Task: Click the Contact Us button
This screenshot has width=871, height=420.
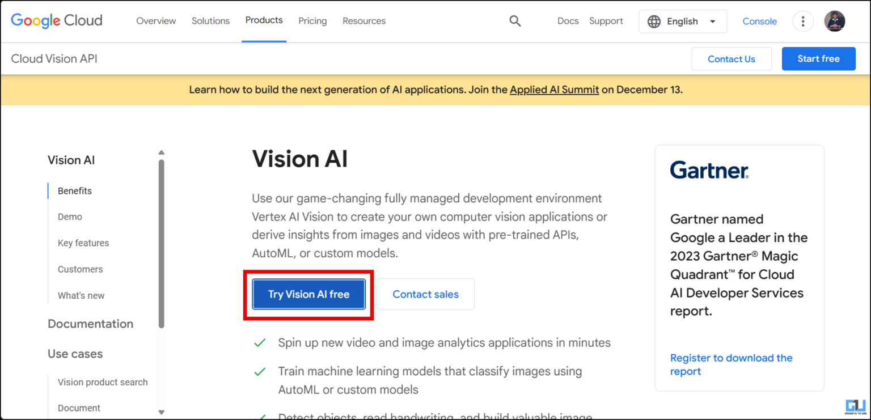Action: click(732, 58)
